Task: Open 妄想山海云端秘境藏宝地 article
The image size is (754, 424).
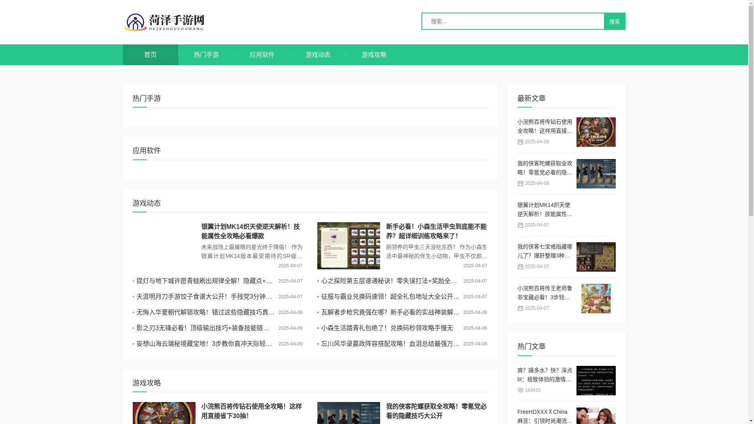Action: pos(205,344)
